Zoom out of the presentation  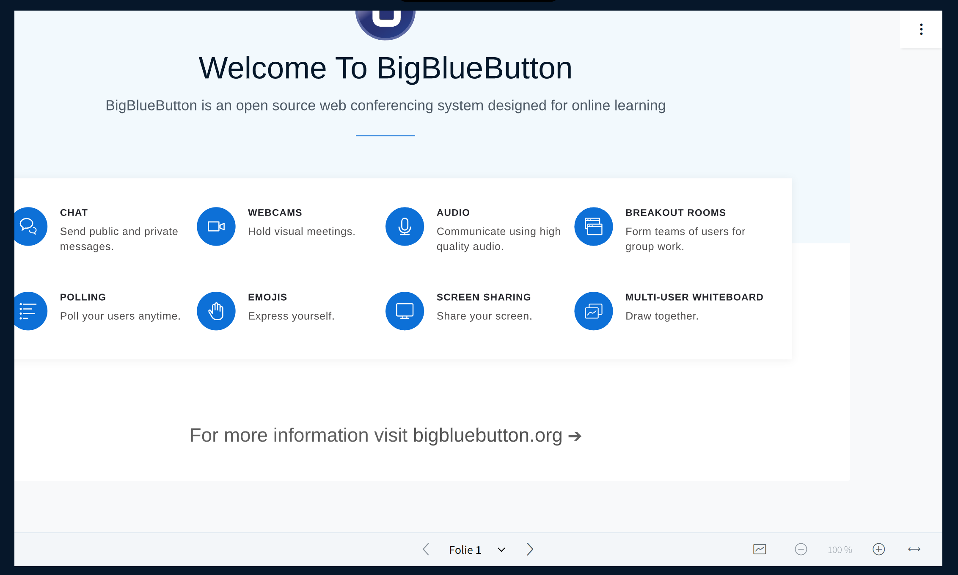click(801, 549)
